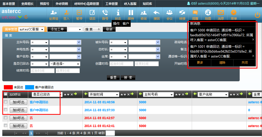Open the 工单管理 menu
This screenshot has width=262, height=137.
tap(112, 4)
